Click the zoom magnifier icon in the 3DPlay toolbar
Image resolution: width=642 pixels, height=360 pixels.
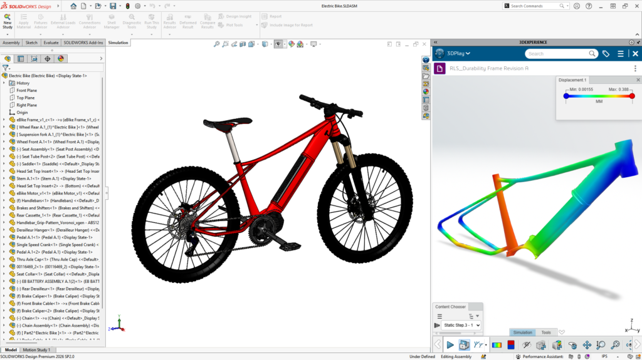coord(601,345)
